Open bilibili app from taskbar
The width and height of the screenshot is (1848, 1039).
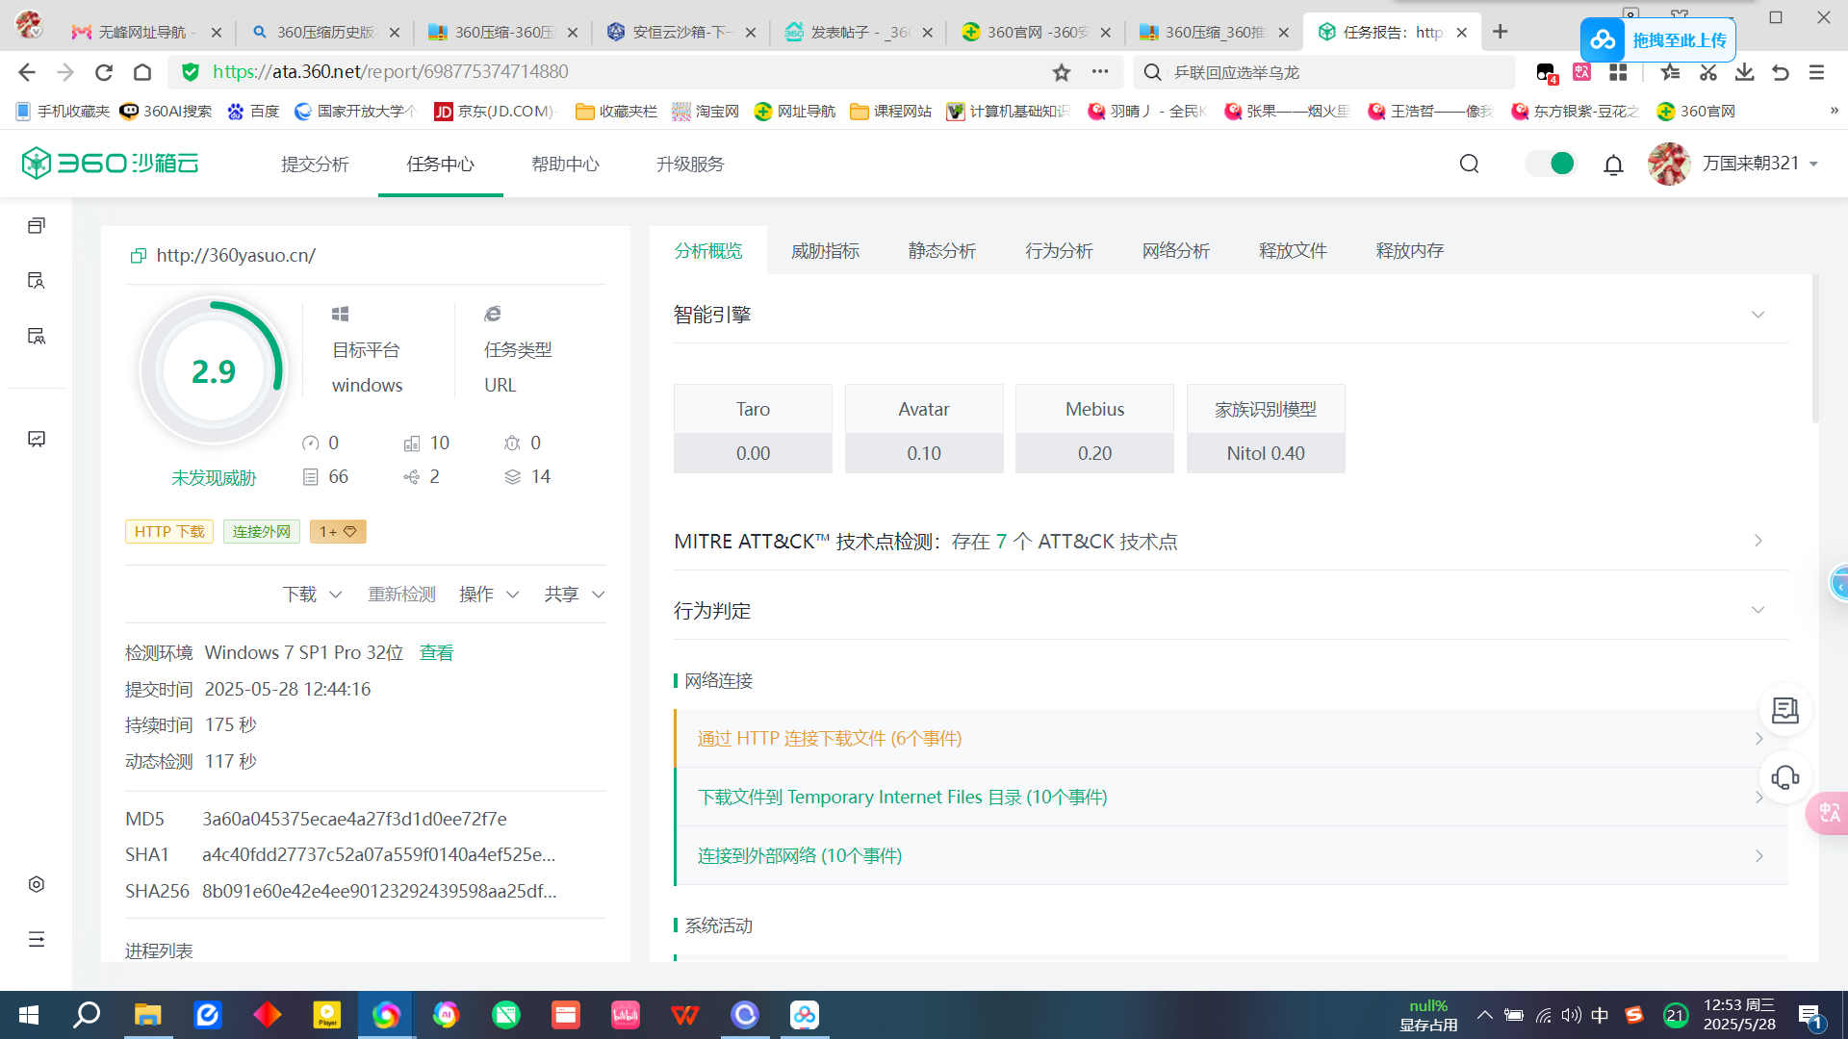625,1015
